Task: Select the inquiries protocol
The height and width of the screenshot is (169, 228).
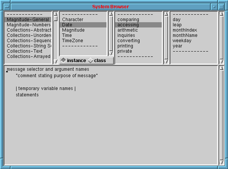Action: coord(138,35)
